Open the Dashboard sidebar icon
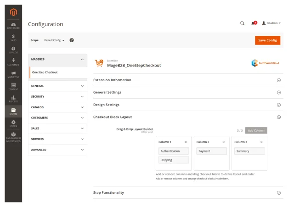This screenshot has height=207, width=294. 13,26
